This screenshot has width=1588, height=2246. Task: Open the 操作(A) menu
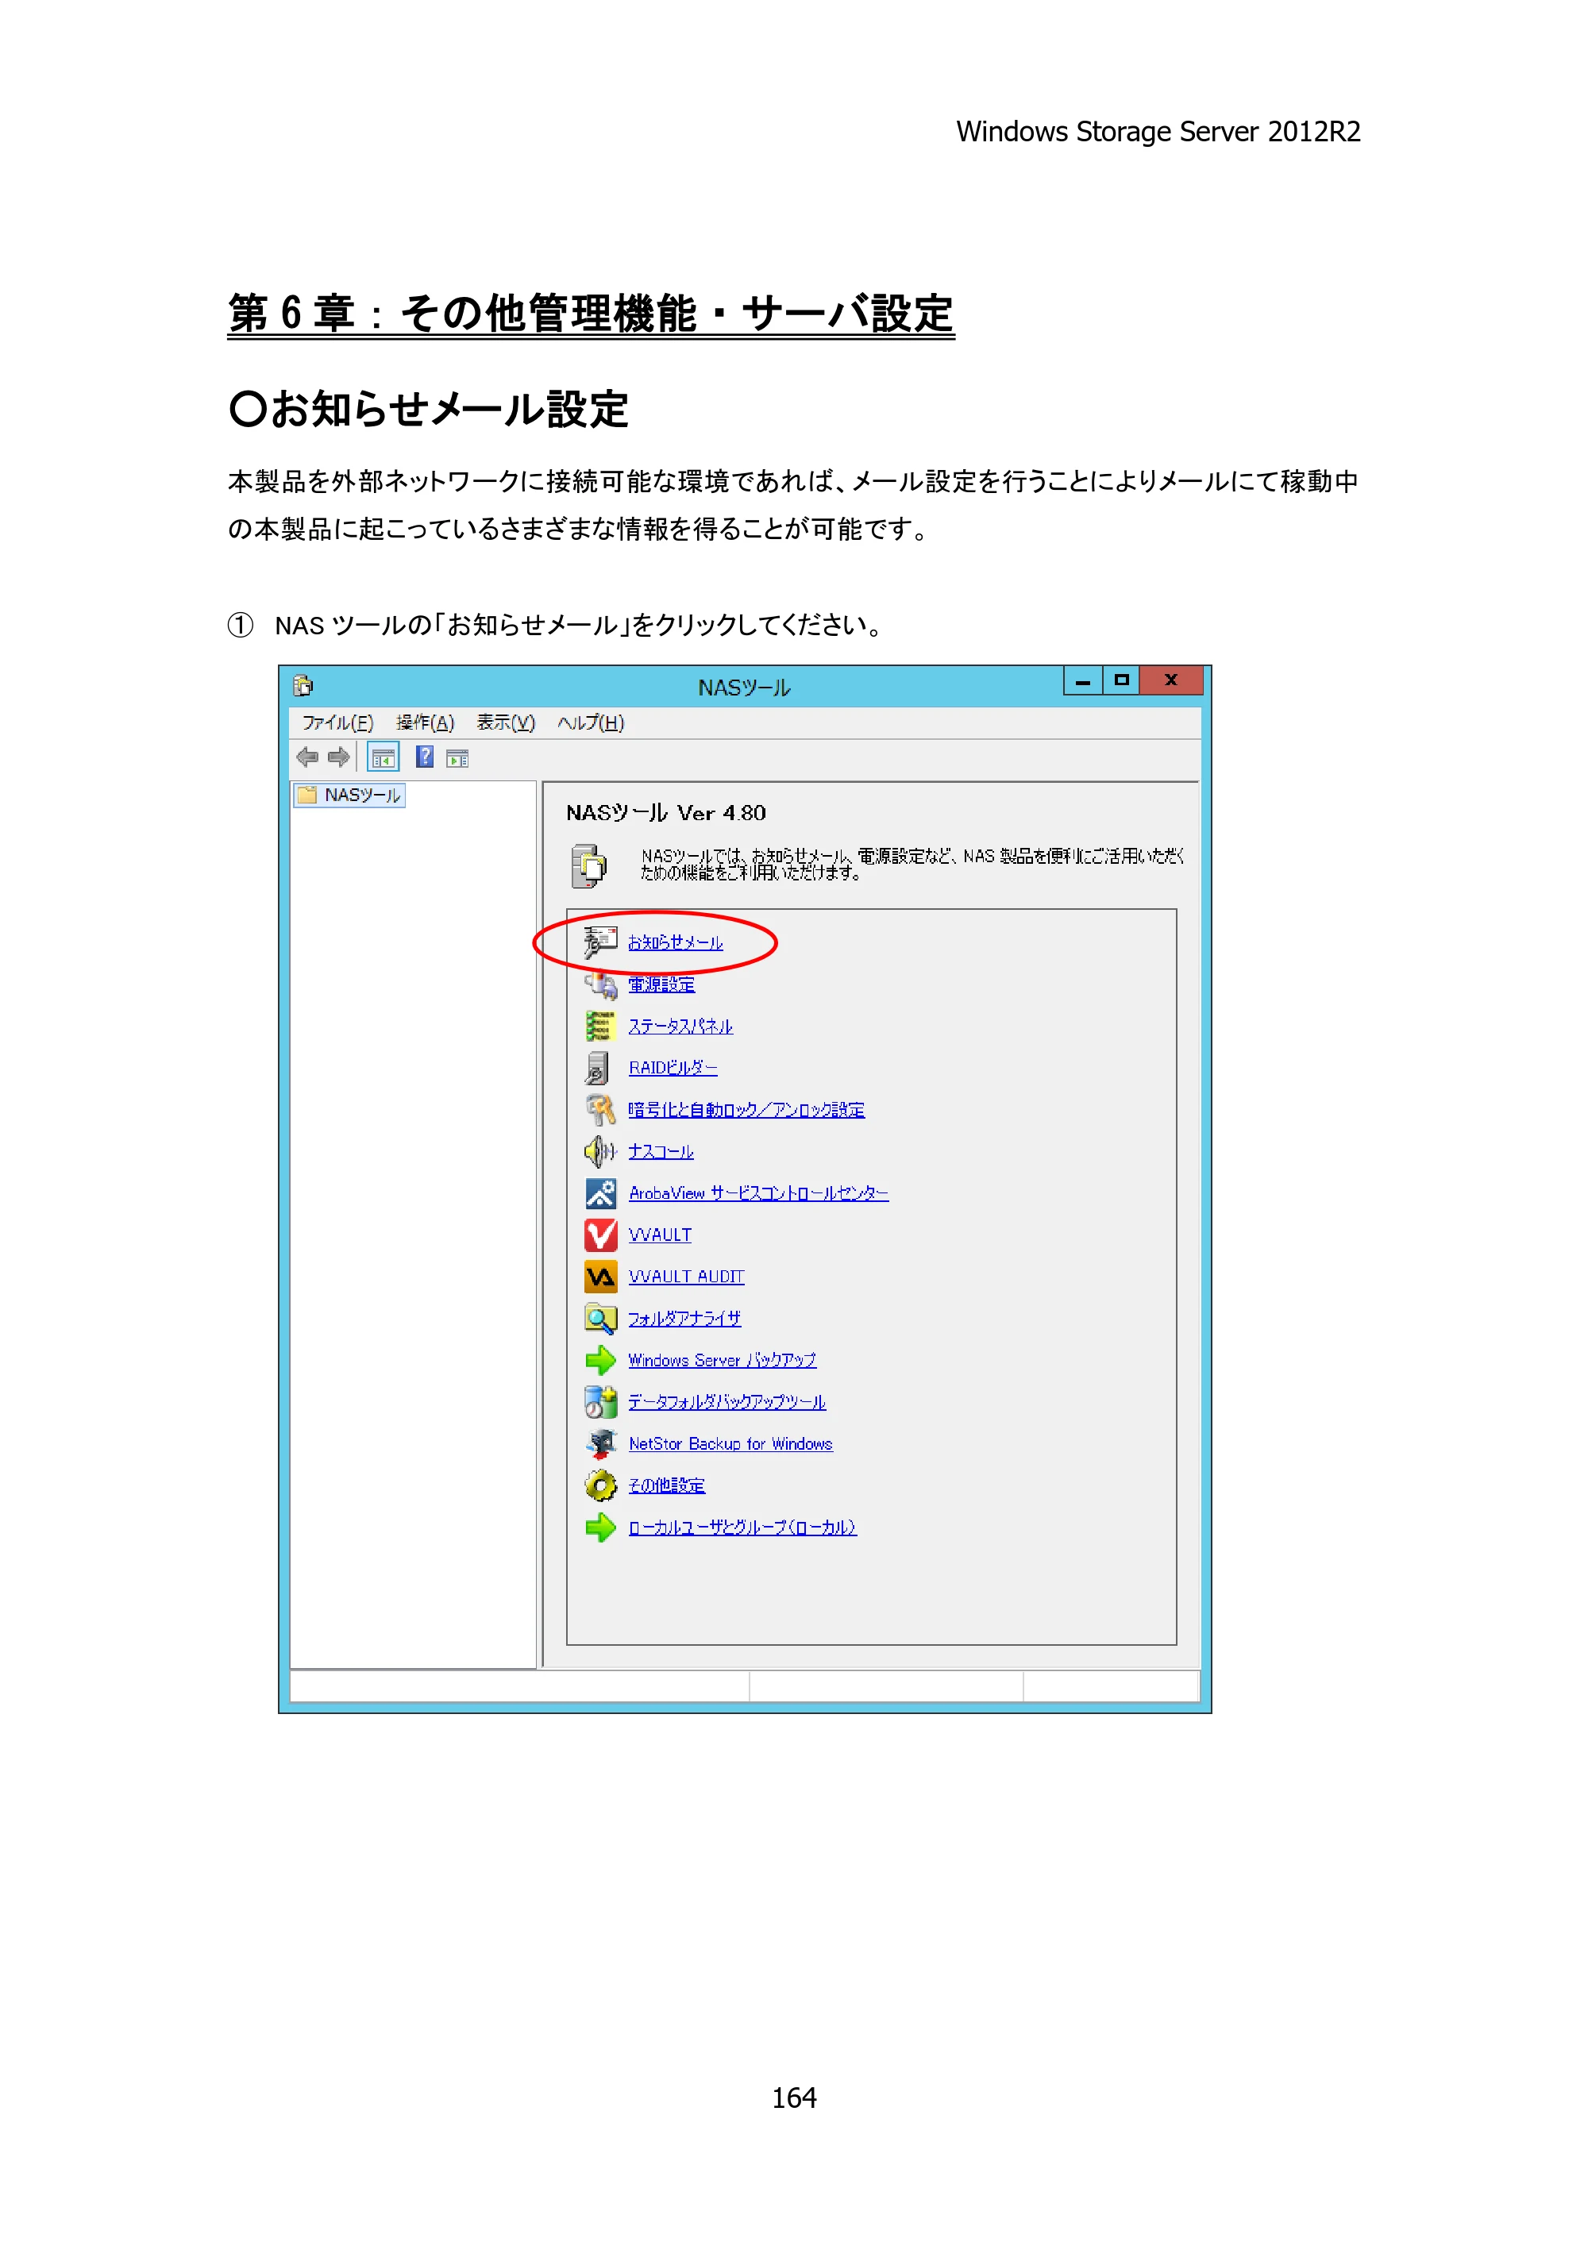(x=425, y=722)
